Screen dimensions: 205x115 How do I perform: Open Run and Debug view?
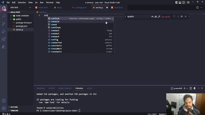(4, 31)
